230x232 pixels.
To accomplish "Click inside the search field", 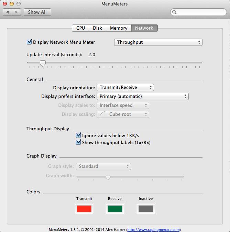I will click(198, 12).
